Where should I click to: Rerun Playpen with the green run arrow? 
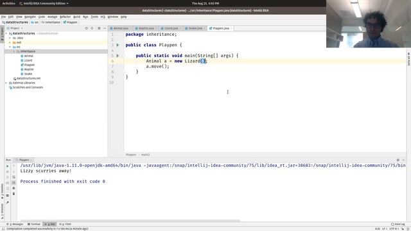(7, 166)
